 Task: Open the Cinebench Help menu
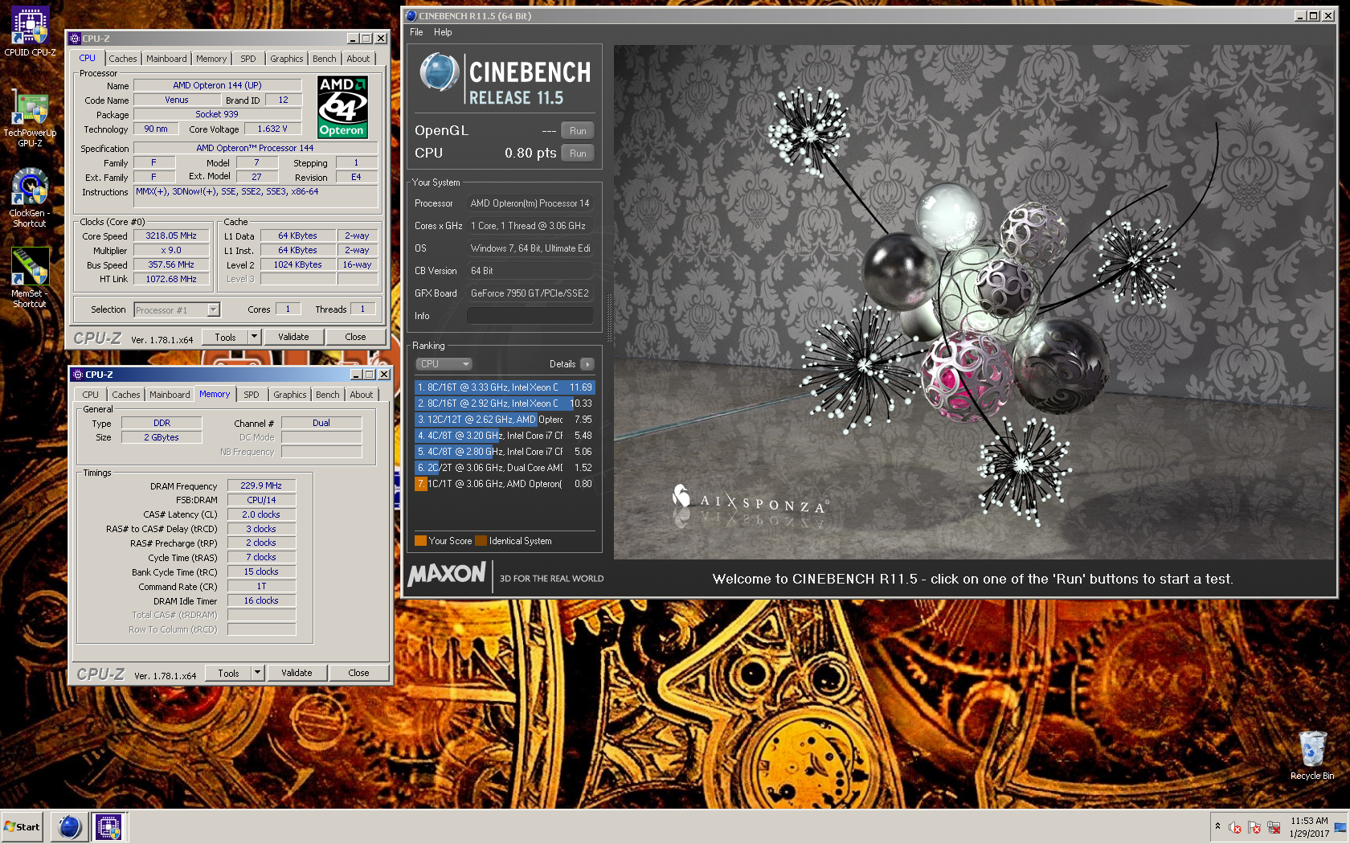[x=443, y=32]
